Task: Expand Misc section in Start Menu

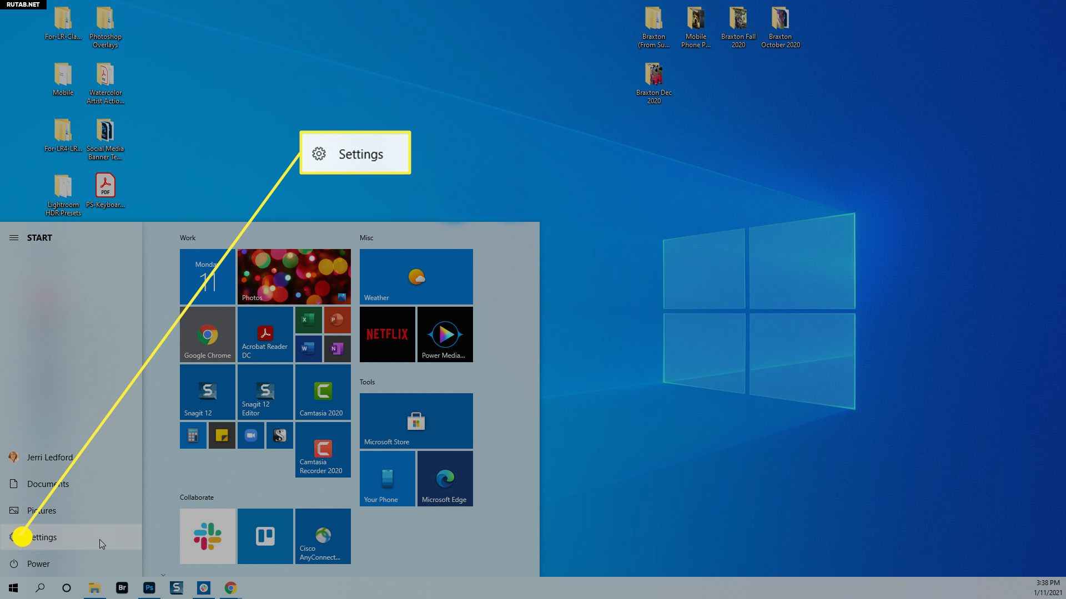Action: point(366,237)
